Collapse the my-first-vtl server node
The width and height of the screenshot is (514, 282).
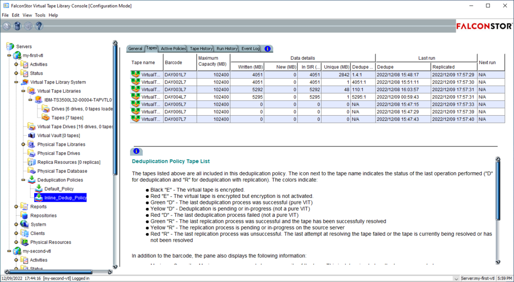click(x=9, y=56)
